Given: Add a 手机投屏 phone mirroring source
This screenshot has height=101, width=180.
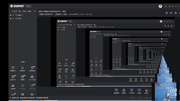Looking at the screenshot, I should point(132,91).
